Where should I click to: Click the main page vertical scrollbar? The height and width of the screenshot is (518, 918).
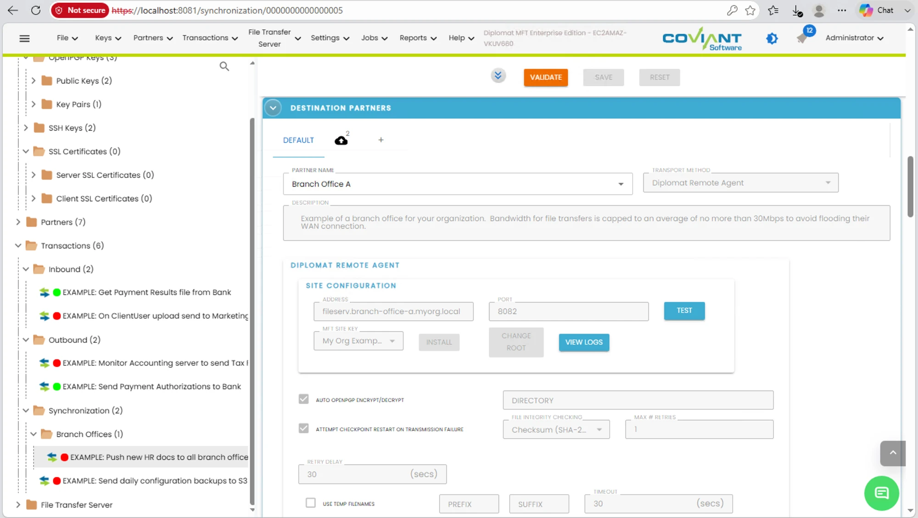click(x=910, y=186)
